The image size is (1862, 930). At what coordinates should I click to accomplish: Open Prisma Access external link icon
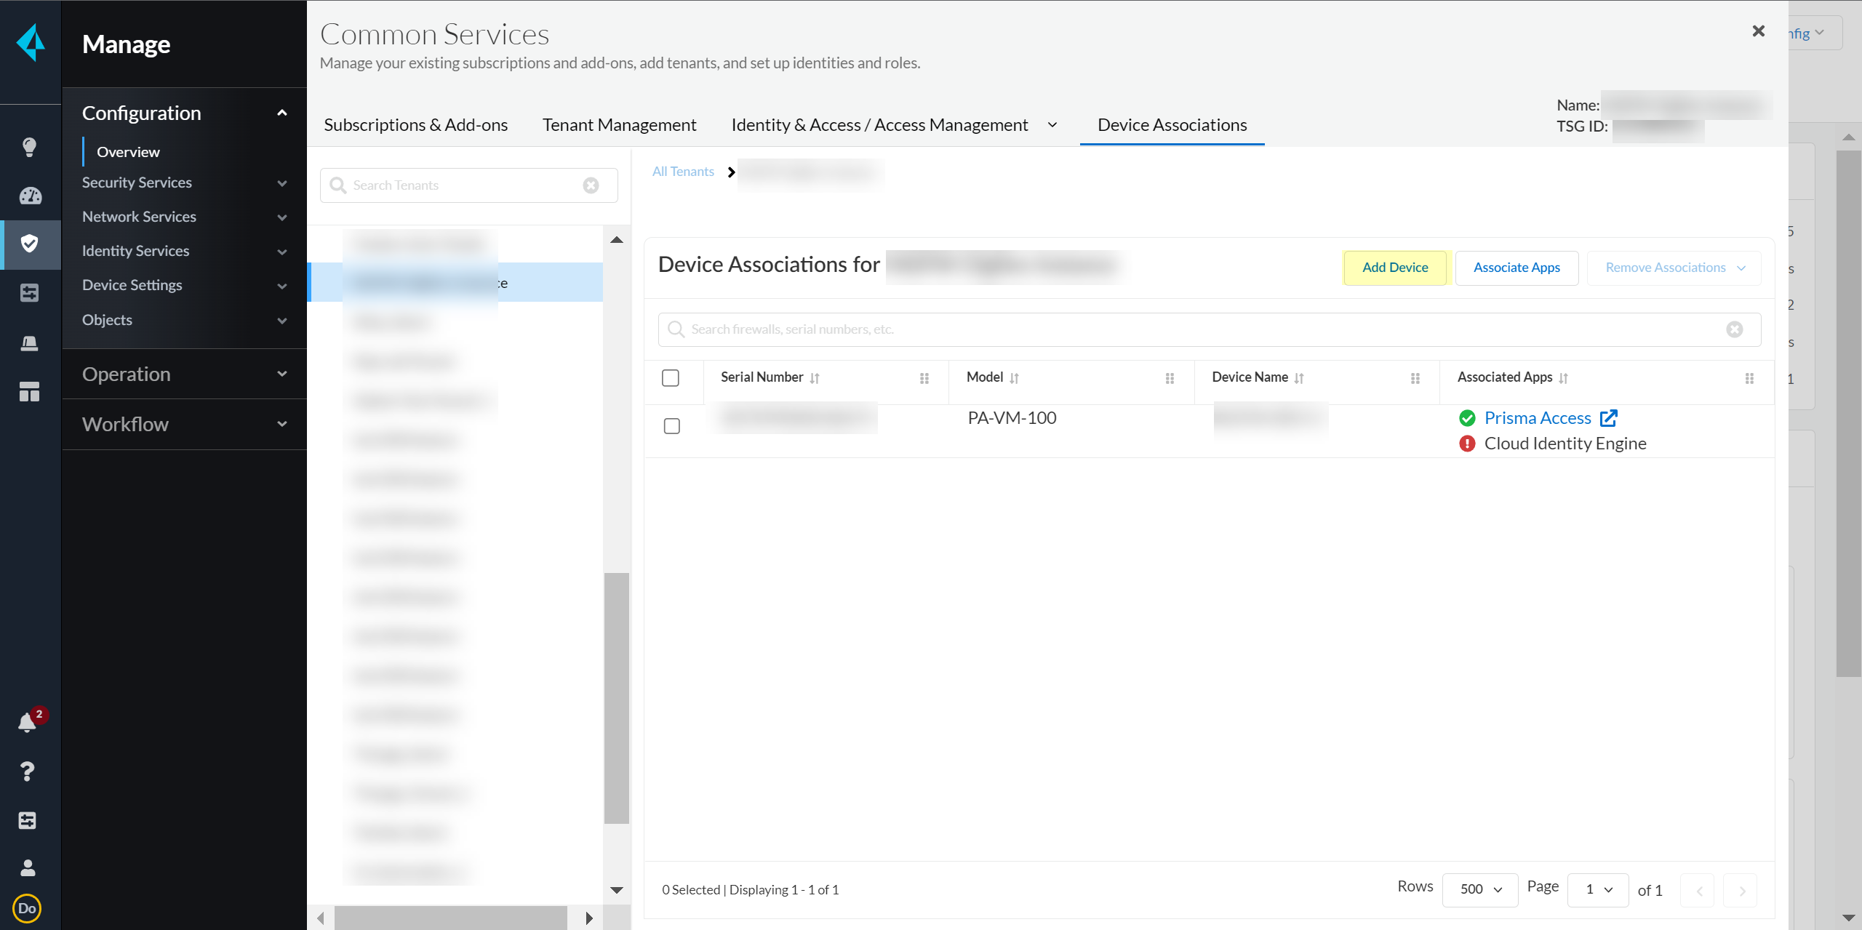(1608, 418)
